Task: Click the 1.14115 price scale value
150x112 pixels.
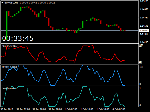Action: (x=144, y=42)
